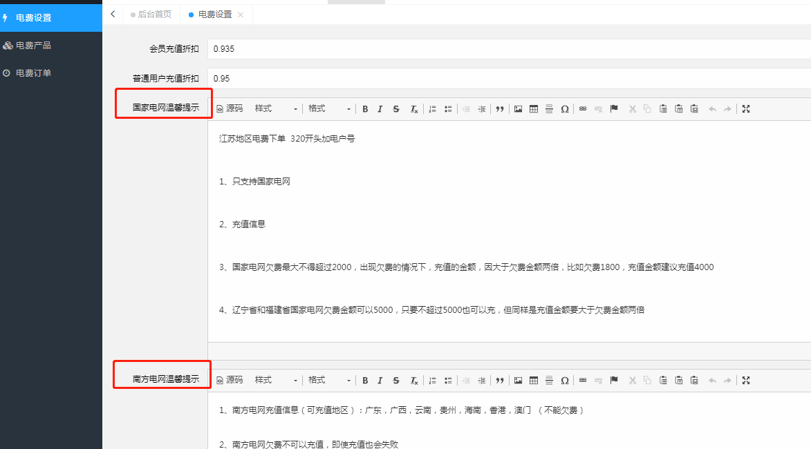This screenshot has height=449, width=811.
Task: Click the line starting '1、南方电网充值信息'
Action: click(x=402, y=410)
